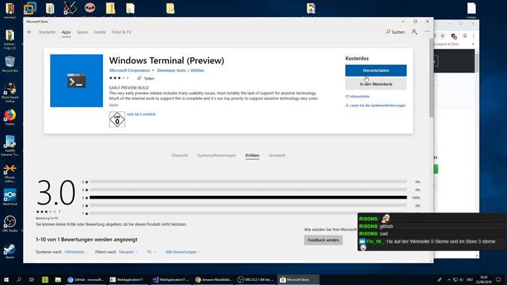Click the Feedback senden button
Viewport: 507px width, 285px height.
pos(323,240)
